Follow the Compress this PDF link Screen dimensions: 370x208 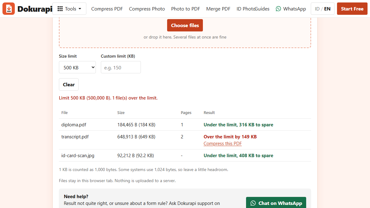pos(223,144)
